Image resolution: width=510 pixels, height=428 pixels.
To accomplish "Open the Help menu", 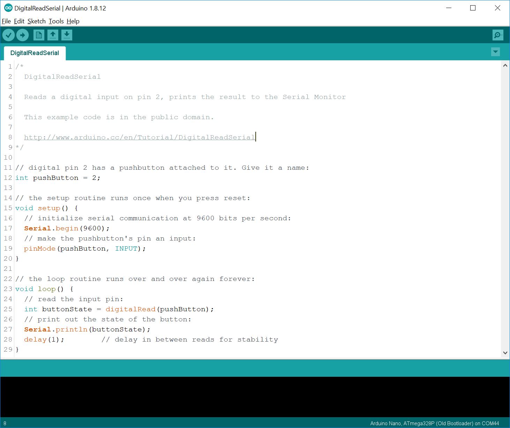I will click(73, 21).
